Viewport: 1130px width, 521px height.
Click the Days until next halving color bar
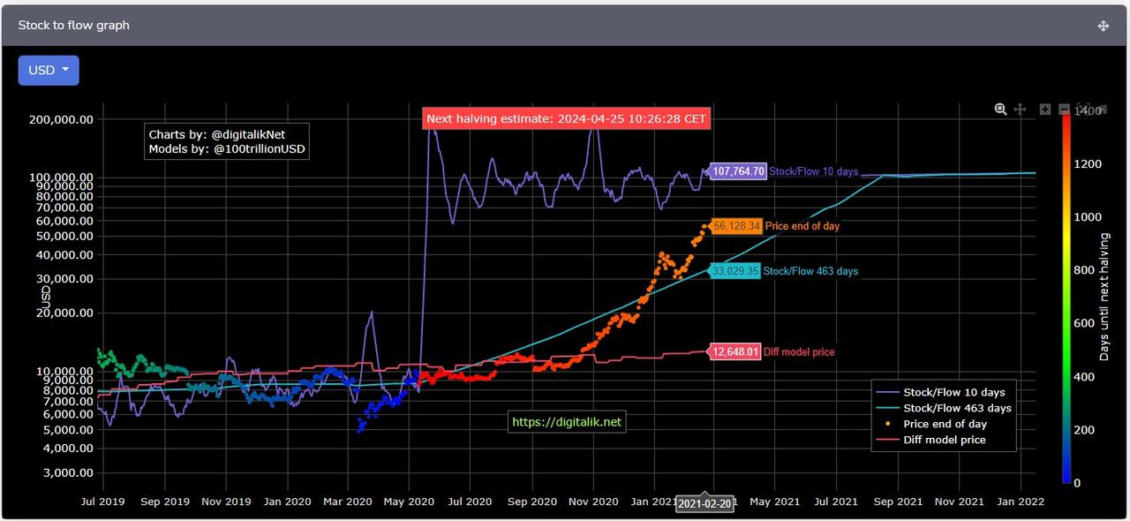(1066, 300)
